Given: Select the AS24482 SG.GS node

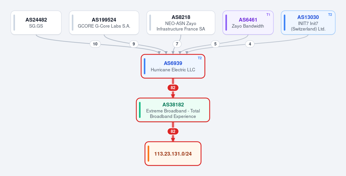Looking at the screenshot, I should tap(36, 23).
